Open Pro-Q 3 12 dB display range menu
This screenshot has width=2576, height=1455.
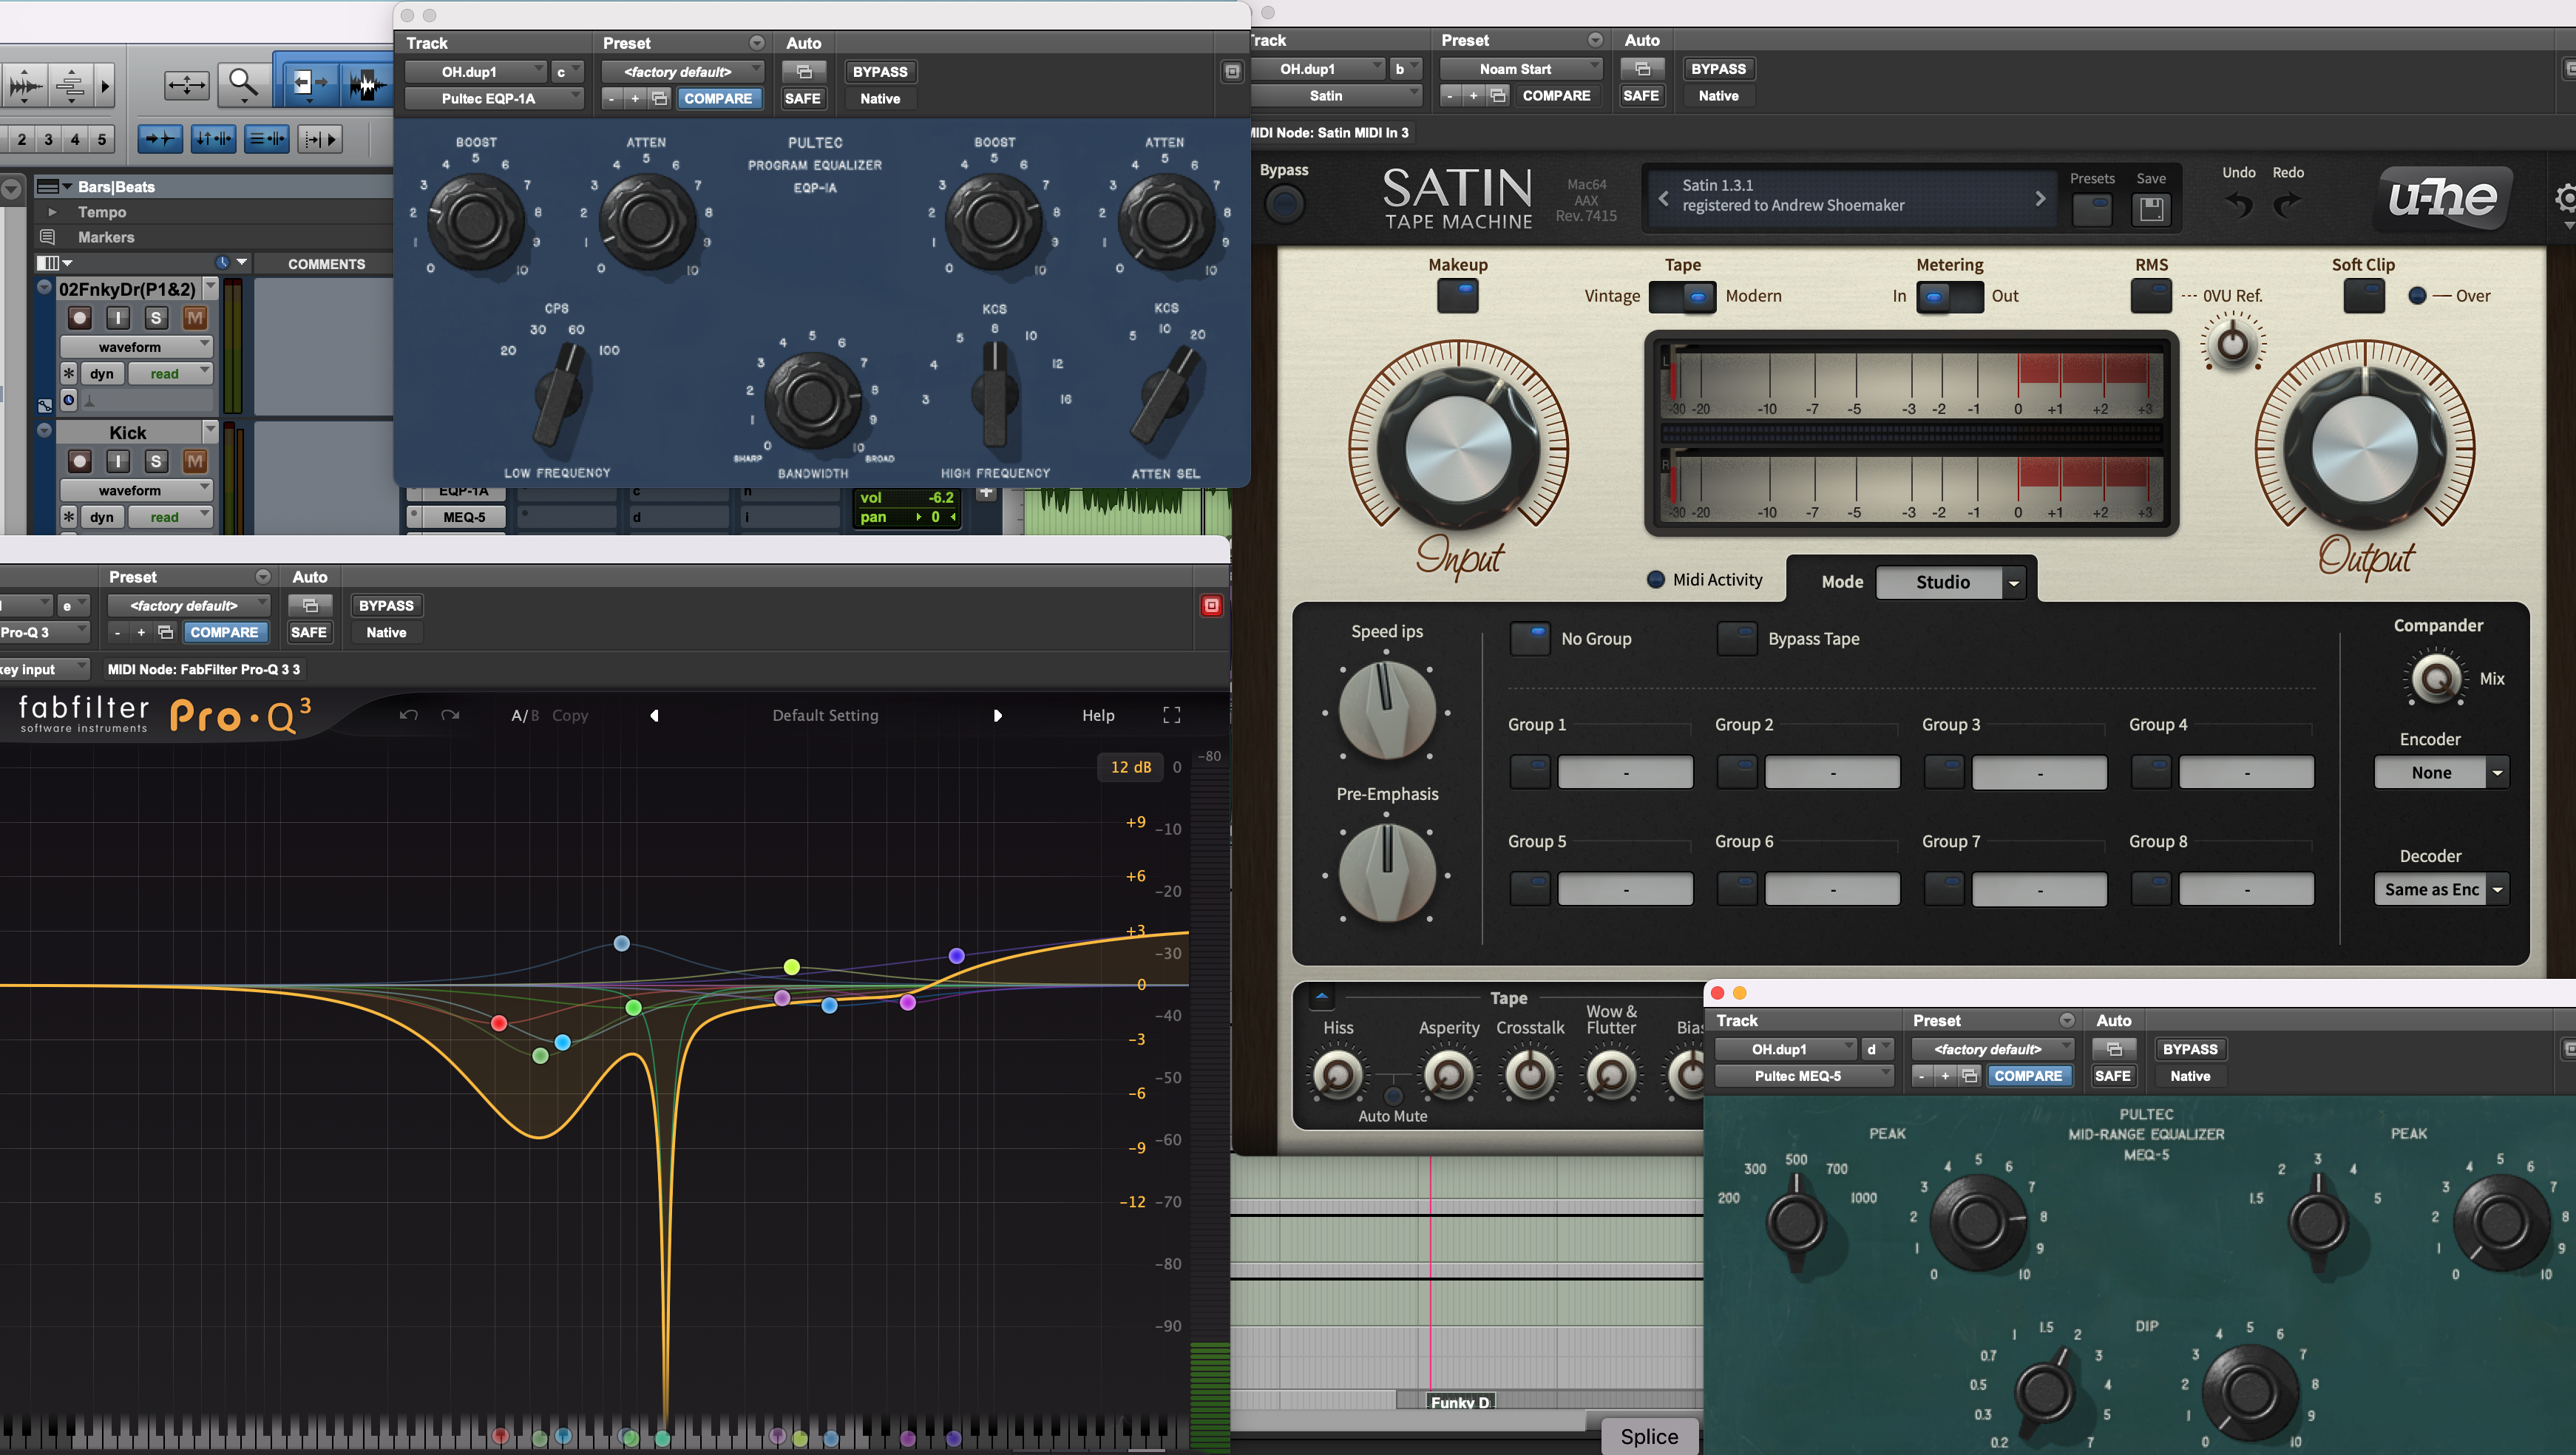(1131, 767)
